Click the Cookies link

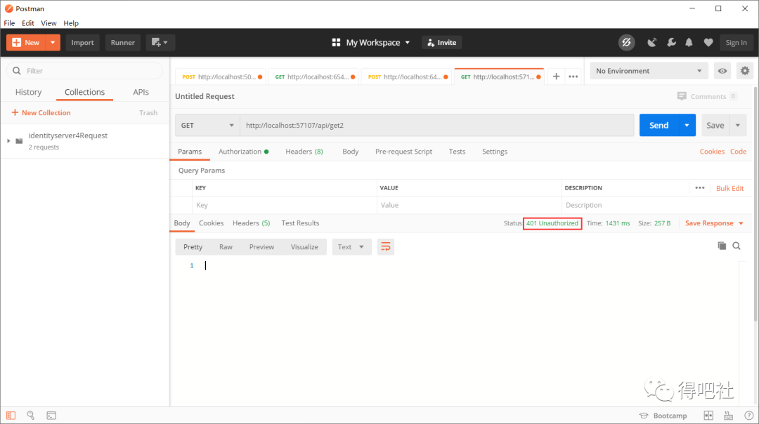pos(712,152)
